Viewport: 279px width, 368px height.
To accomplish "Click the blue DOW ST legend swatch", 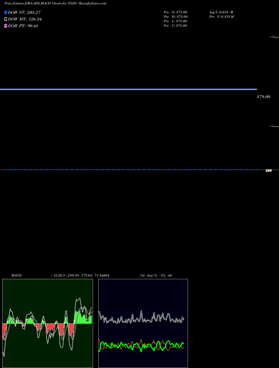I will coord(6,12).
